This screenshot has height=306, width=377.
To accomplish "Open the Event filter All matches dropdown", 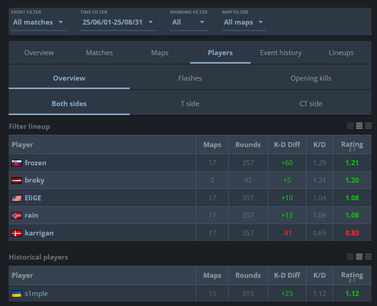I will tap(39, 22).
